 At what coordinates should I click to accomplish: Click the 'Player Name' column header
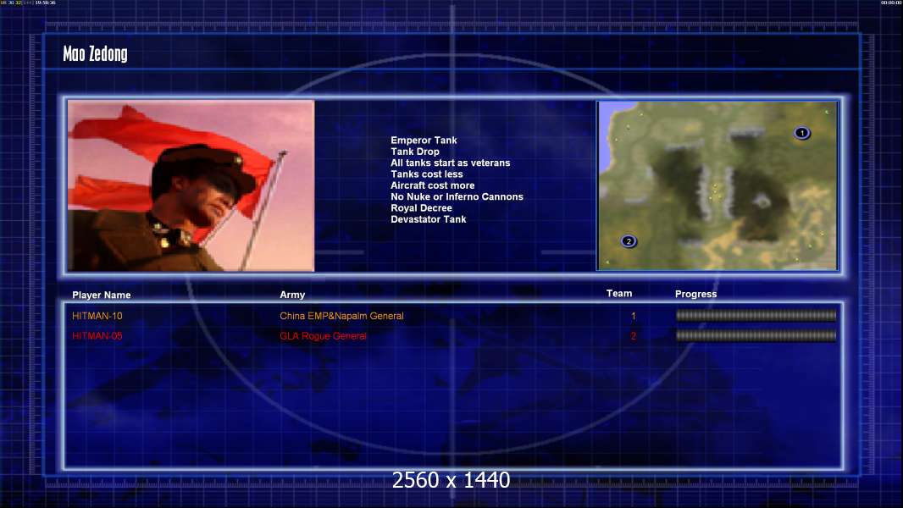coord(102,295)
